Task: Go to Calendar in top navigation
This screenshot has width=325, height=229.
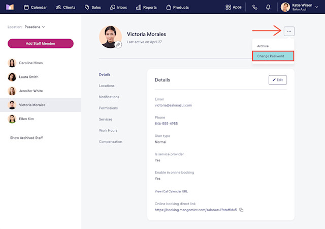Action: (x=35, y=7)
